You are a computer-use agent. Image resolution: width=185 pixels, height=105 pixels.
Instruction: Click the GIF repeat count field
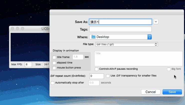96,76
